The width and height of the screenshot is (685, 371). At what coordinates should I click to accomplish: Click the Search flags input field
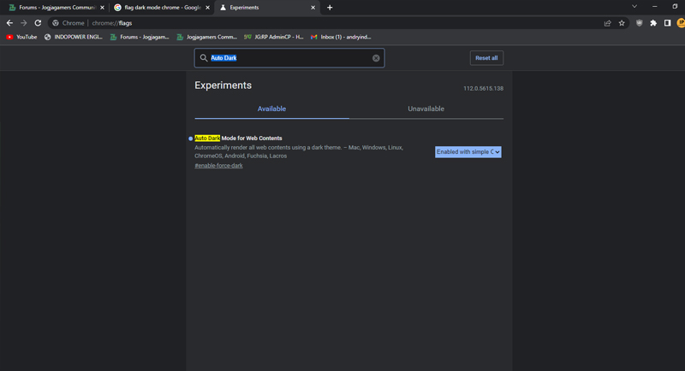(x=289, y=58)
